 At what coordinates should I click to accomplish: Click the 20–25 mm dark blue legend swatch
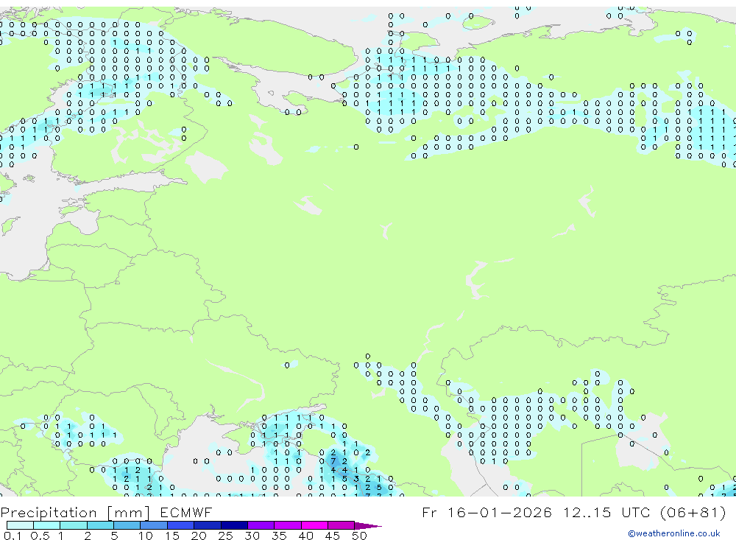208,525
